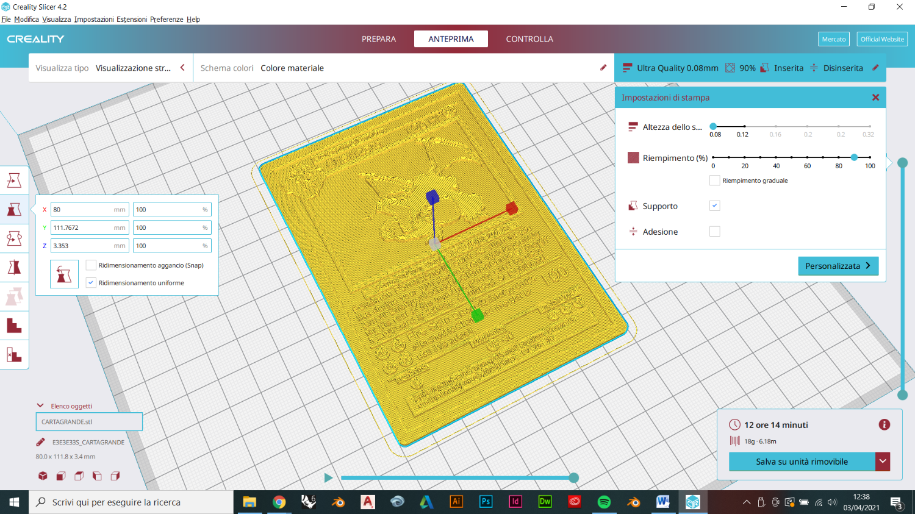915x514 pixels.
Task: Enable Ridimensionamento aggancio (Snap) checkbox
Action: point(91,265)
